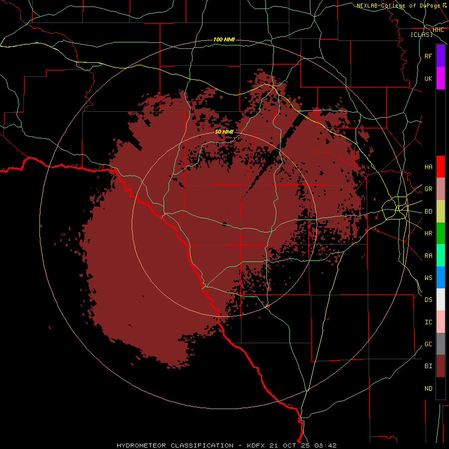Select the GR pink legend swatch
Screen dimensions: 449x449
(441, 189)
